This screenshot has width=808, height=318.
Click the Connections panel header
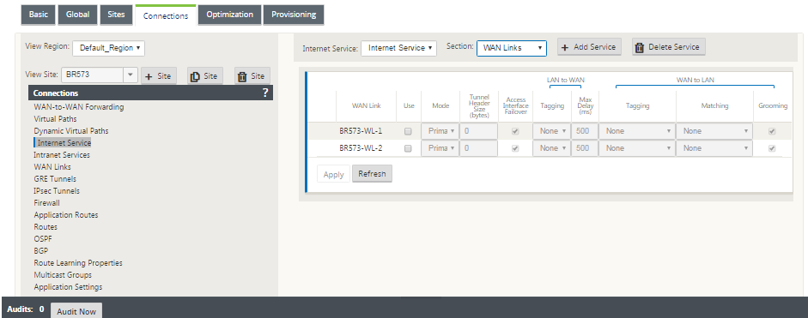150,93
